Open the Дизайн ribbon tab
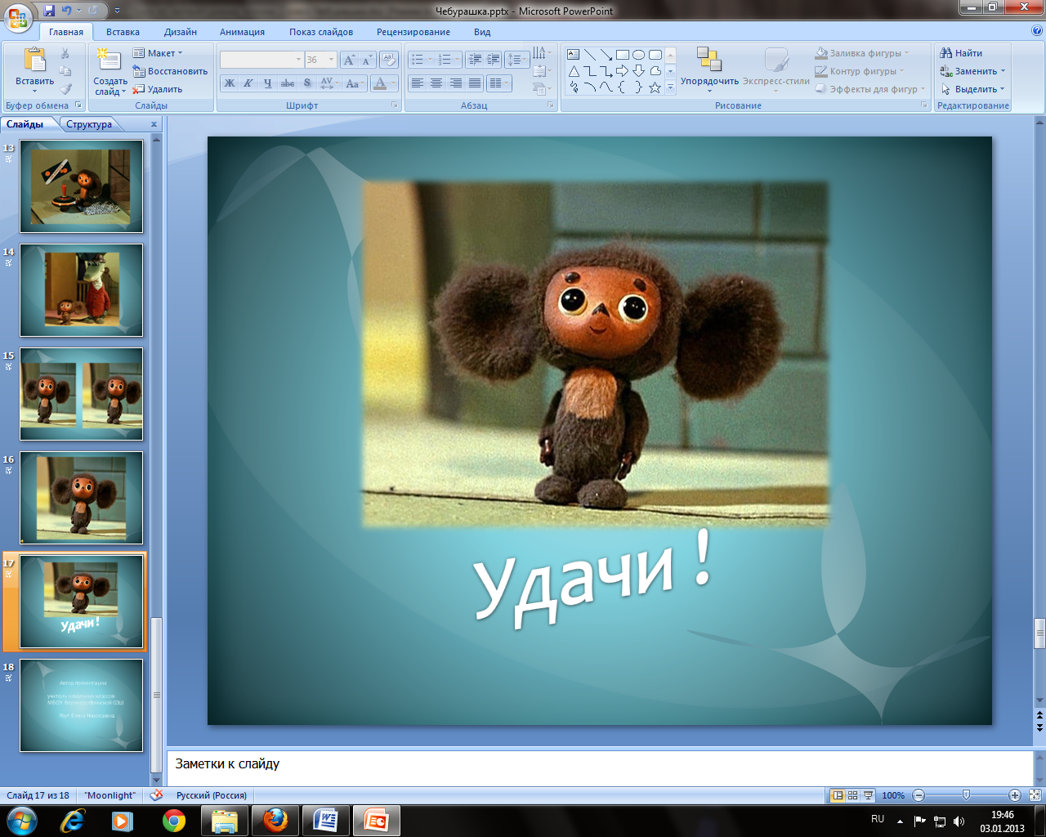This screenshot has width=1046, height=837. pyautogui.click(x=181, y=32)
